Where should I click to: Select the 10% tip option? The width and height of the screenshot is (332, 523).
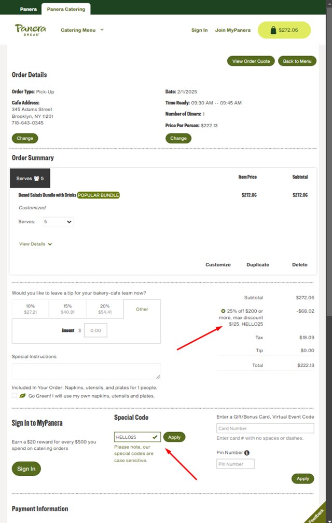tap(30, 309)
